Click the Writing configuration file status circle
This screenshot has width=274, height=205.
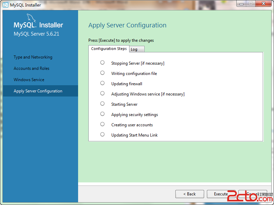click(x=102, y=73)
